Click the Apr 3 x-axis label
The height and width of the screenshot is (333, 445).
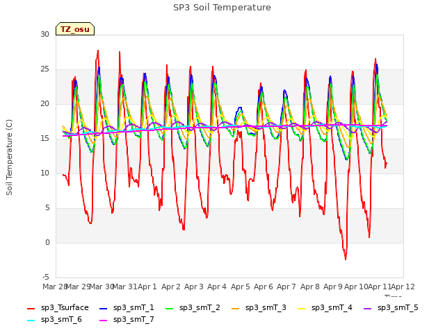tap(194, 287)
